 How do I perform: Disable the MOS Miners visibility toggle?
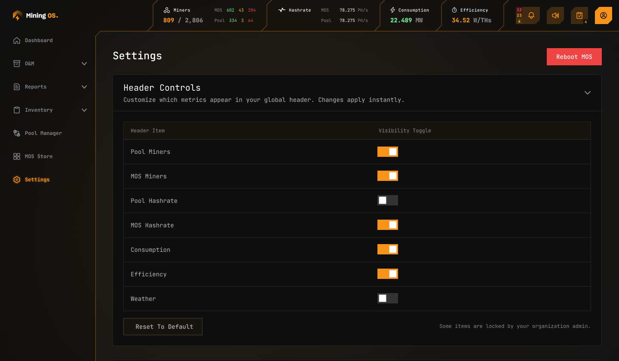click(387, 176)
